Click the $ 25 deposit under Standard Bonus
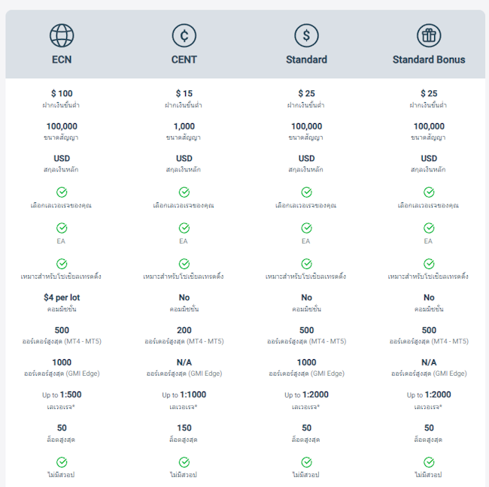The height and width of the screenshot is (487, 489). pos(429,93)
